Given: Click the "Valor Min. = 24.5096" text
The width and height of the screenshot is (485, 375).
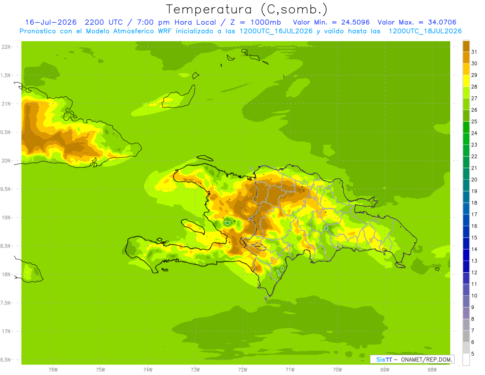Looking at the screenshot, I should coord(331,22).
